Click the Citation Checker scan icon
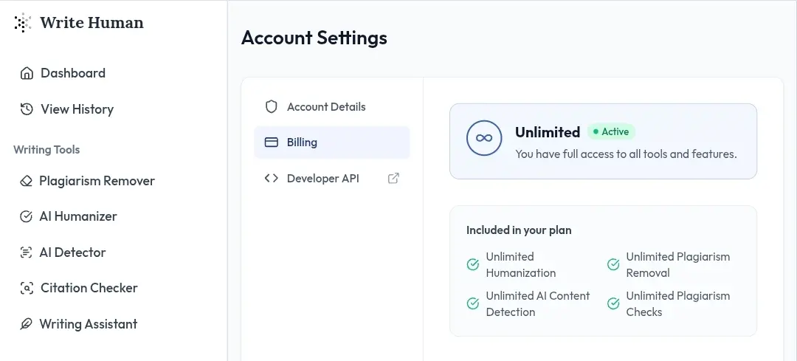The height and width of the screenshot is (361, 797). click(x=27, y=289)
